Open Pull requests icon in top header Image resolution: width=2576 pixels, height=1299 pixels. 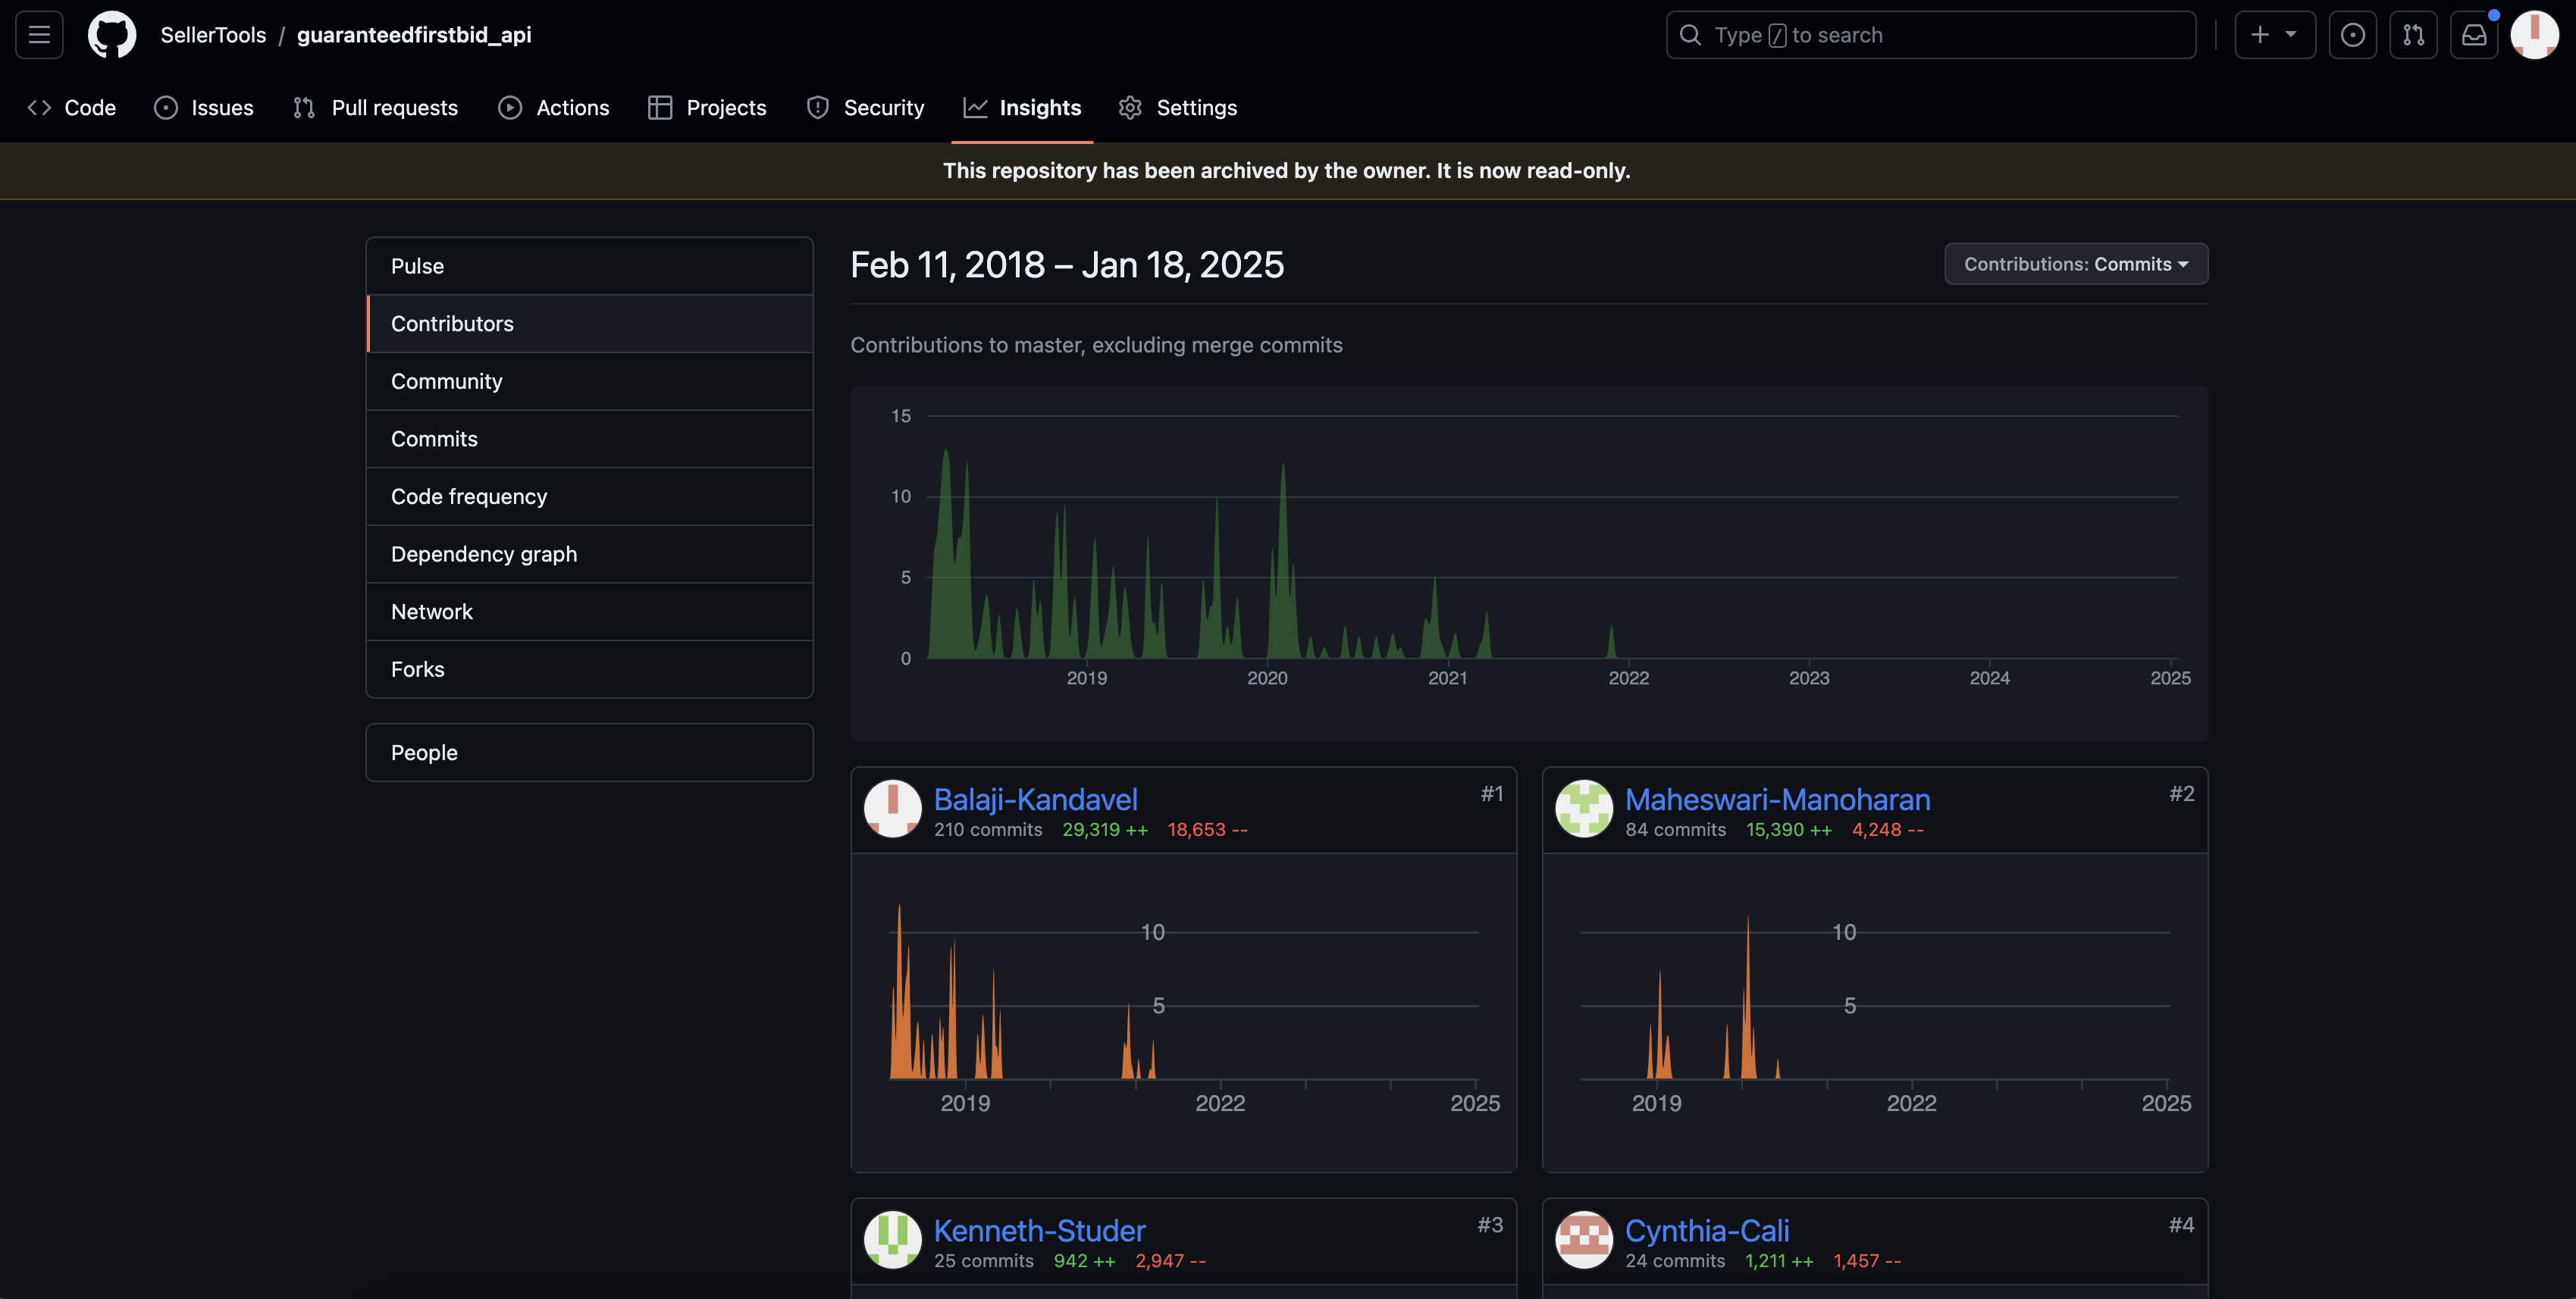coord(2413,35)
